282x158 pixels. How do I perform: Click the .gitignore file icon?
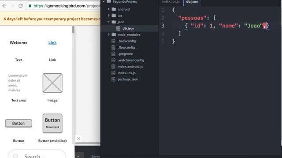pyautogui.click(x=113, y=54)
